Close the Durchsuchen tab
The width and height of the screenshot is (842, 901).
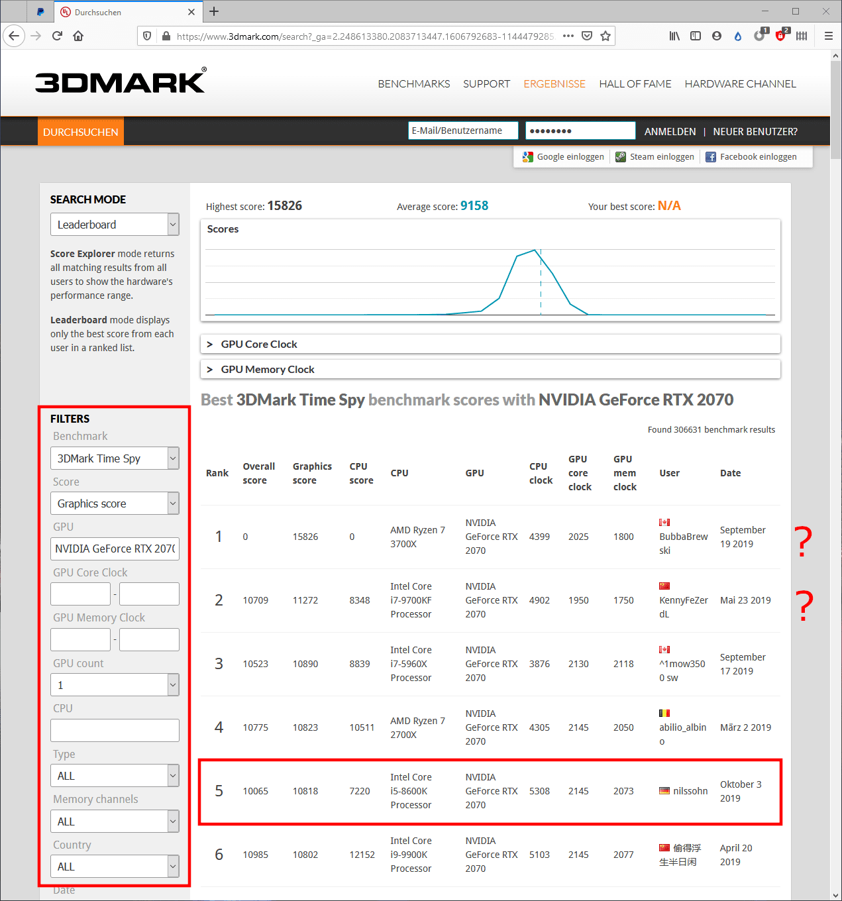pyautogui.click(x=191, y=12)
